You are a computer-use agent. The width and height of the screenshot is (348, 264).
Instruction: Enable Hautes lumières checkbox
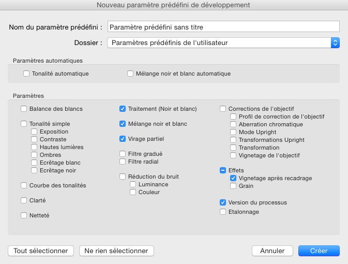(x=34, y=147)
